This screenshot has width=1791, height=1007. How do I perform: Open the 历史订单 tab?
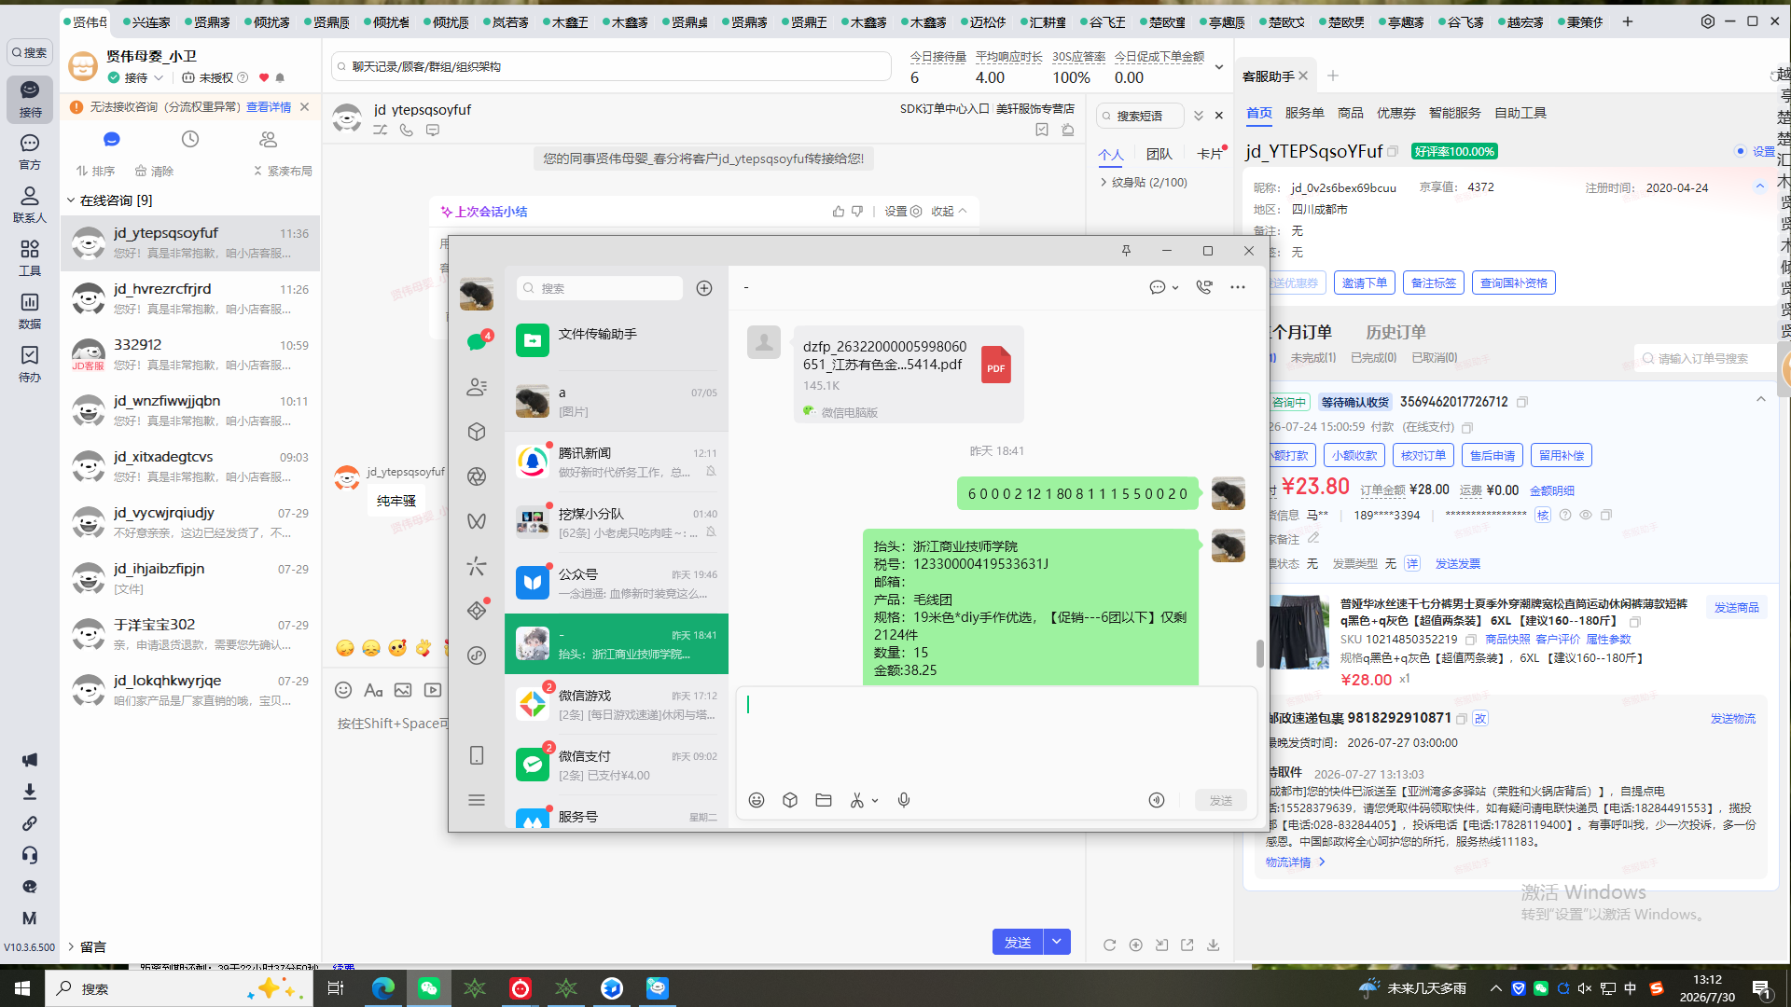tap(1395, 332)
